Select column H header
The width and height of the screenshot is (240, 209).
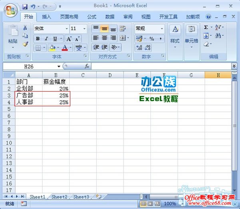218,75
